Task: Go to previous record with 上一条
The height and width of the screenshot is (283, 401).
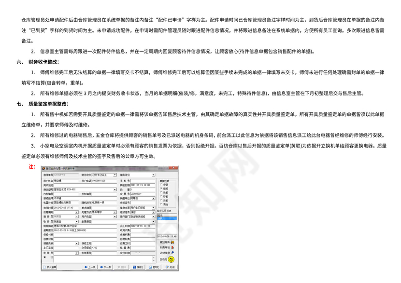Action: (x=90, y=267)
